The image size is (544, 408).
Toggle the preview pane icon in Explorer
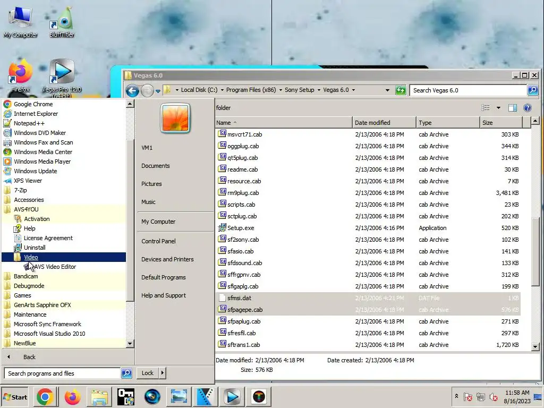point(513,108)
